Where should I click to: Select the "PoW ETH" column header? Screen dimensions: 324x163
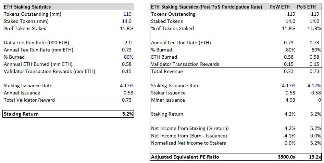(x=285, y=7)
